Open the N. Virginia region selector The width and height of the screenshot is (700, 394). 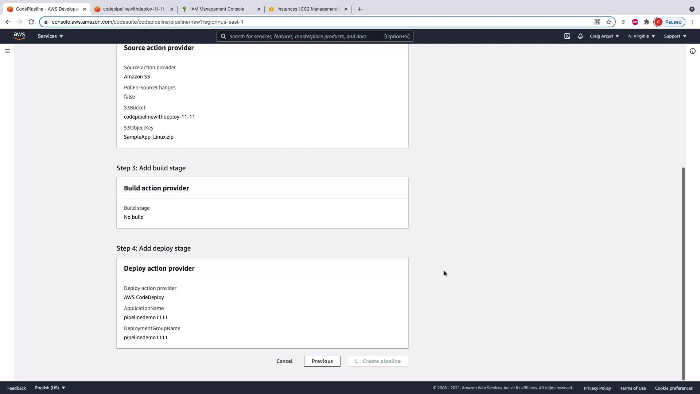click(641, 36)
